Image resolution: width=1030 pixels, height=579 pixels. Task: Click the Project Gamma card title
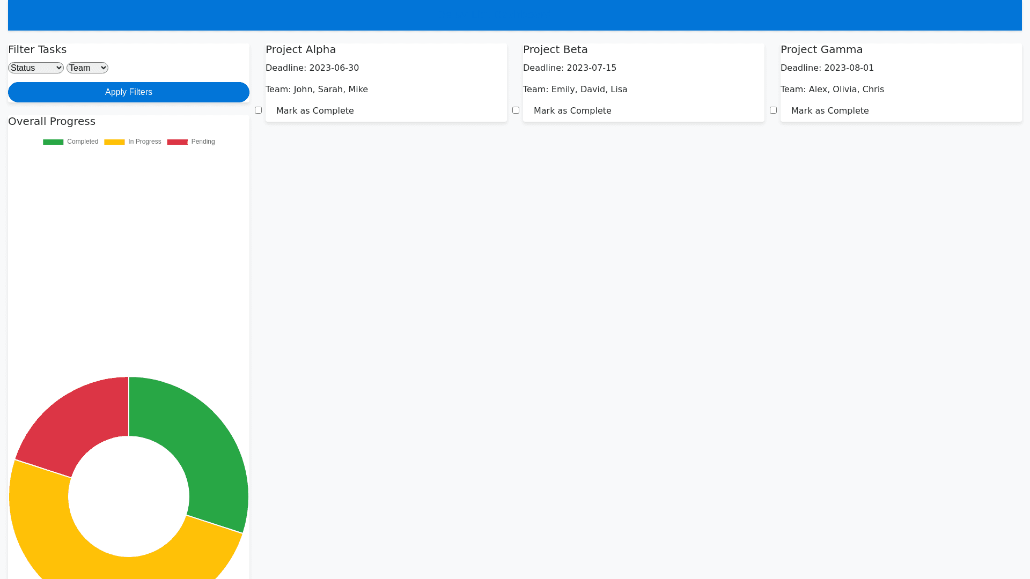click(821, 49)
